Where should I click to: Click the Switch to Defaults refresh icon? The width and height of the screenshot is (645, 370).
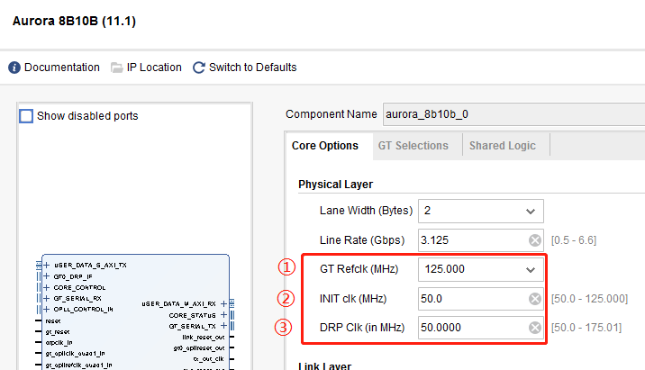pyautogui.click(x=198, y=68)
